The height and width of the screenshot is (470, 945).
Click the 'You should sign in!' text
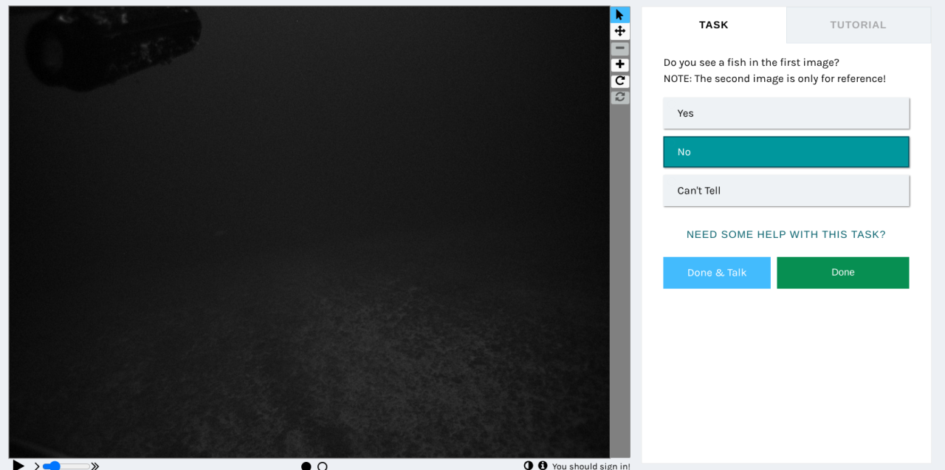(591, 466)
